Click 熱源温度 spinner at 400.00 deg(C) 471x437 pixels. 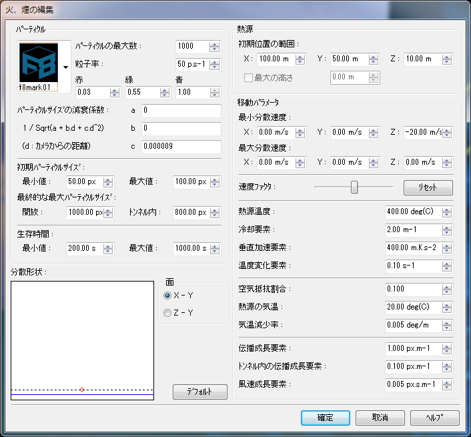(x=447, y=212)
